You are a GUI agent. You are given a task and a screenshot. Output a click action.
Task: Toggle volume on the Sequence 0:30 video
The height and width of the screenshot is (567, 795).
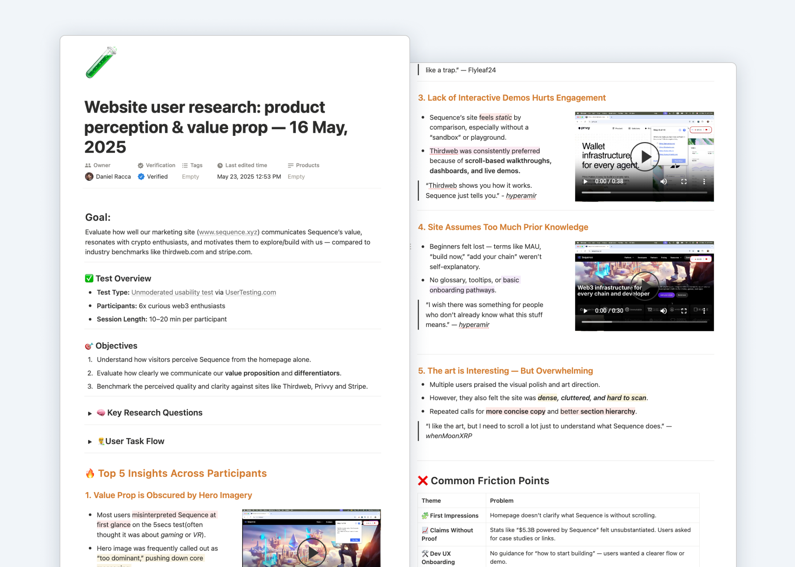click(x=664, y=311)
